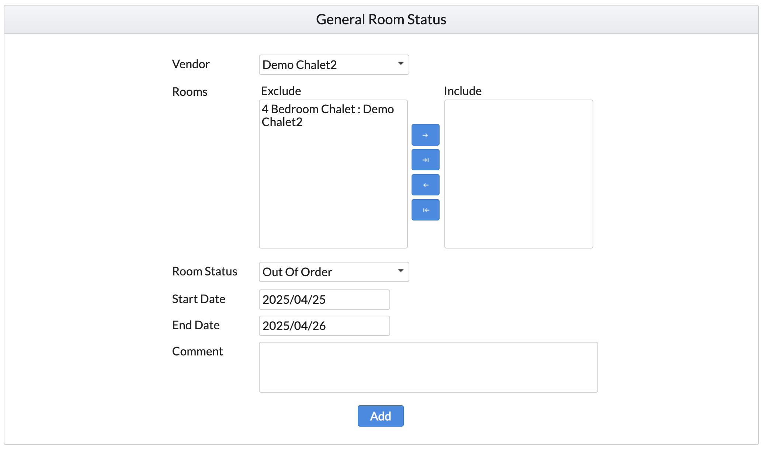This screenshot has width=770, height=455.
Task: Move selected room to the Include list
Action: coord(425,135)
